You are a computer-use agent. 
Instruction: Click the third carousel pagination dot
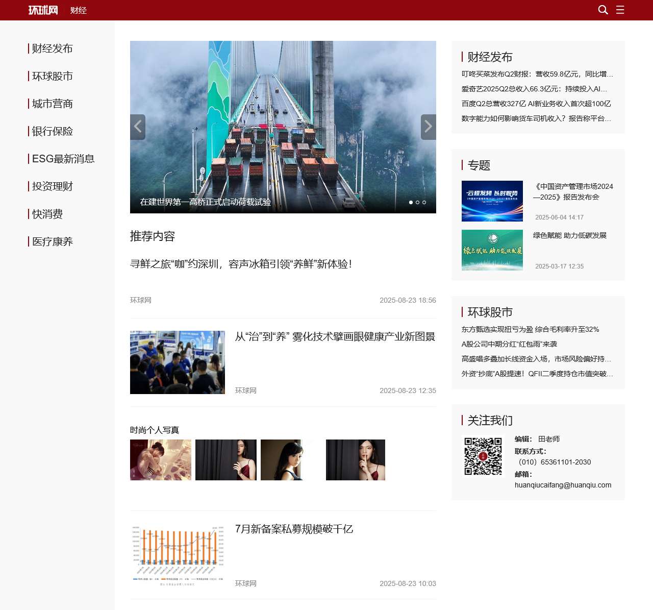click(x=424, y=202)
